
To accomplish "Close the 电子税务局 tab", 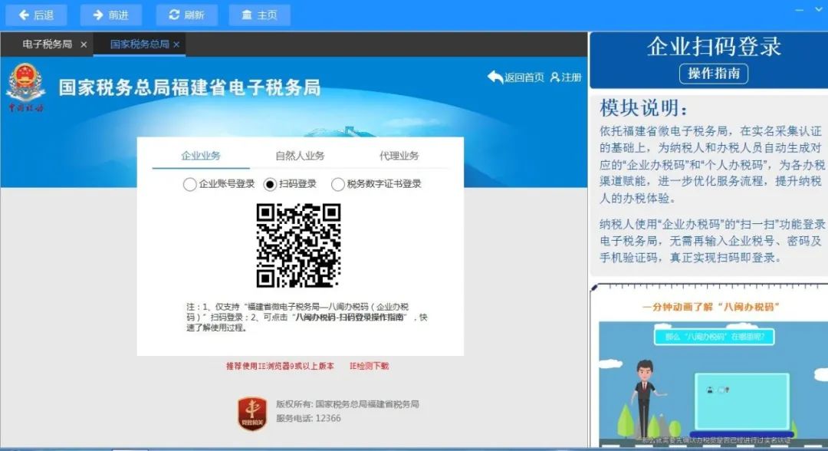I will tap(84, 45).
